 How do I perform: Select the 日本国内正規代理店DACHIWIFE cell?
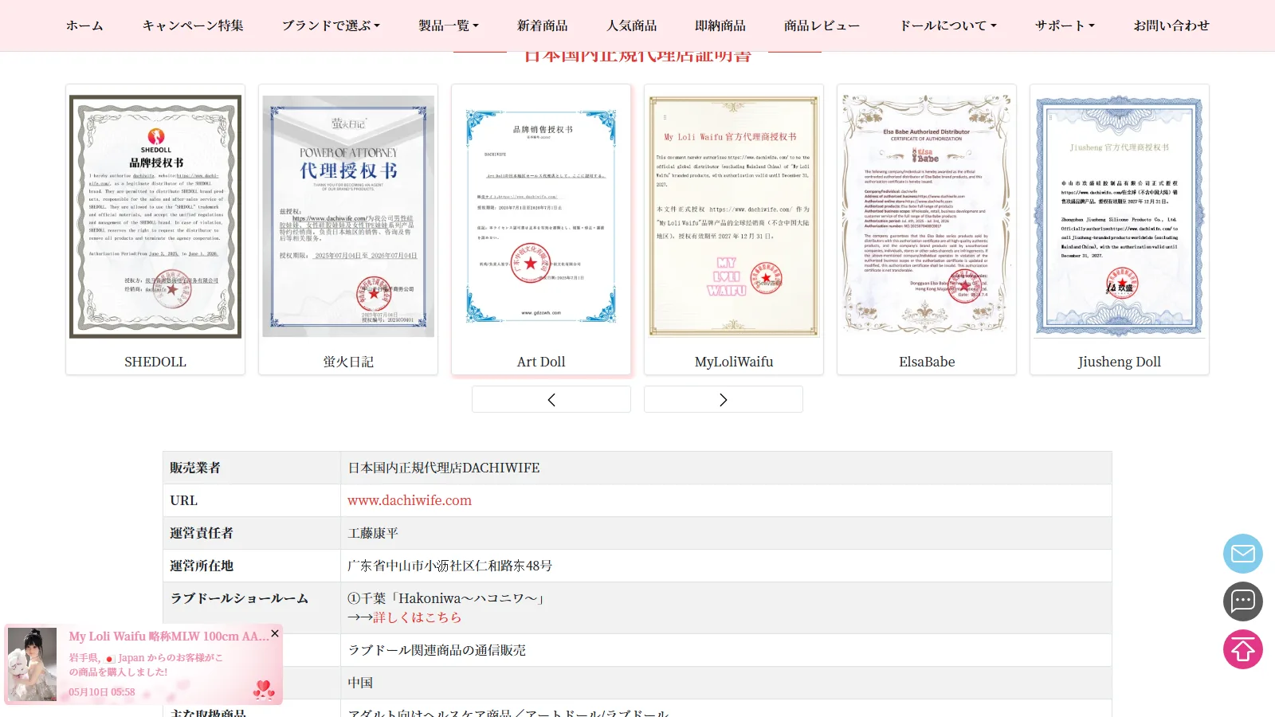point(726,468)
